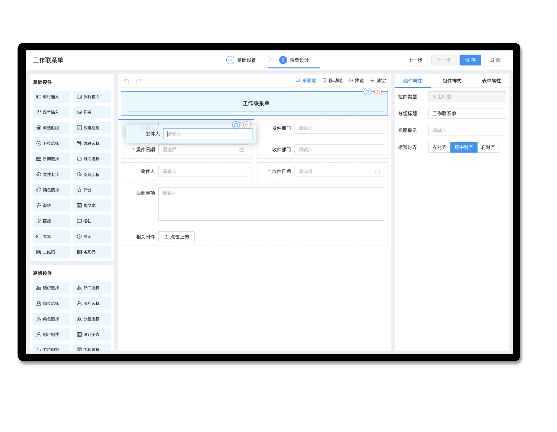557x432 pixels.
Task: Pick the 下拉选择 dropdown control
Action: (x=51, y=143)
